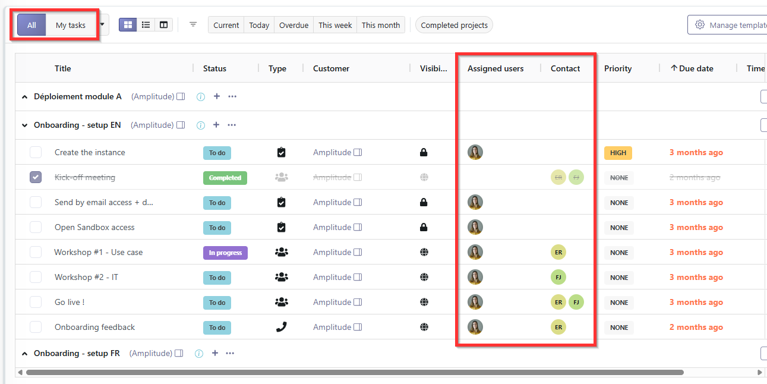Open the dropdown arrow beside My tasks
767x384 pixels.
pos(102,25)
